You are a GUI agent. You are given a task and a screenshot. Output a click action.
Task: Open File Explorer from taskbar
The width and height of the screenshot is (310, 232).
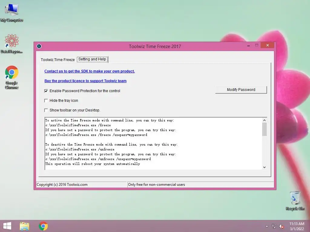pyautogui.click(x=25, y=226)
